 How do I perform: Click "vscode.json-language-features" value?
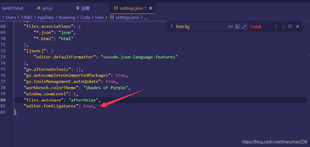pos(139,57)
